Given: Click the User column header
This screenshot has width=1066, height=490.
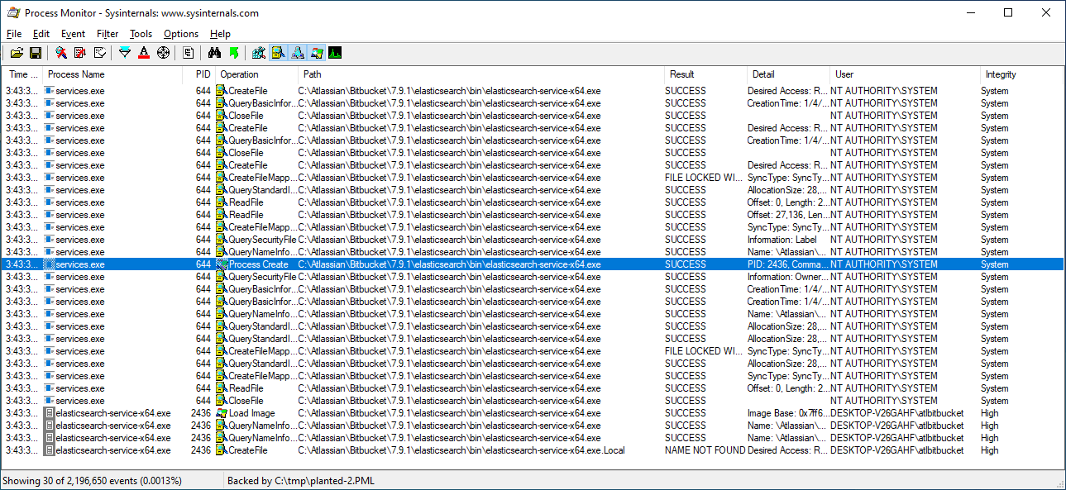Looking at the screenshot, I should tap(905, 74).
